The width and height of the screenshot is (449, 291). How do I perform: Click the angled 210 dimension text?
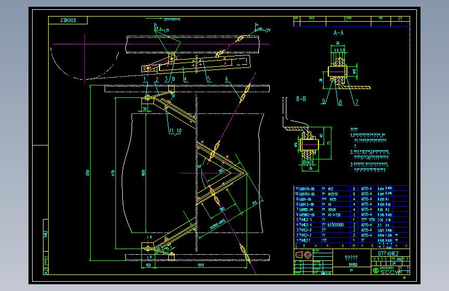point(254,203)
